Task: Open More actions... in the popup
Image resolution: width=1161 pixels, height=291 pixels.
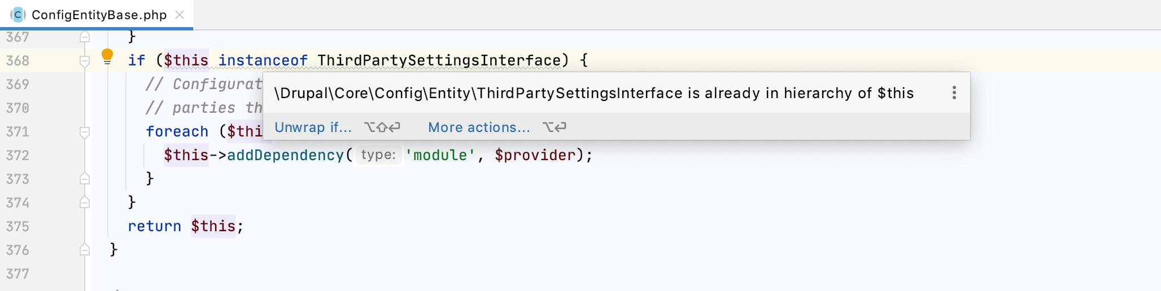Action: tap(479, 127)
